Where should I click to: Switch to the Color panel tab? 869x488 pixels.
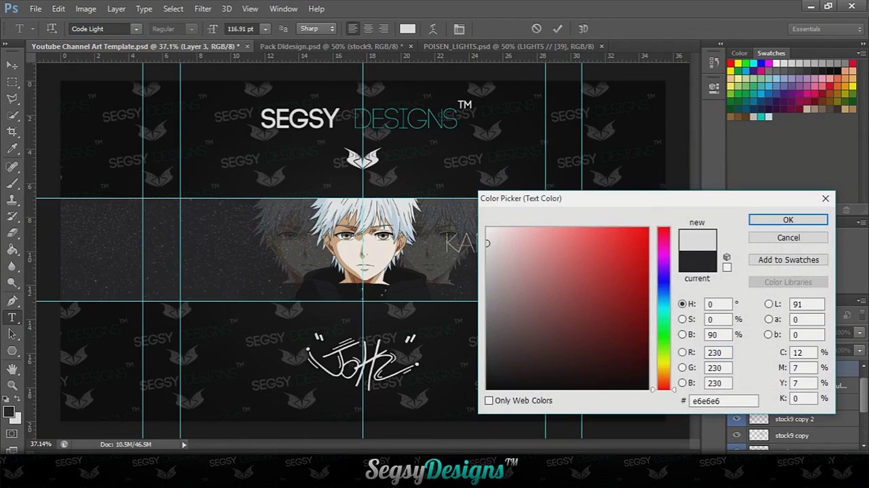click(x=739, y=53)
